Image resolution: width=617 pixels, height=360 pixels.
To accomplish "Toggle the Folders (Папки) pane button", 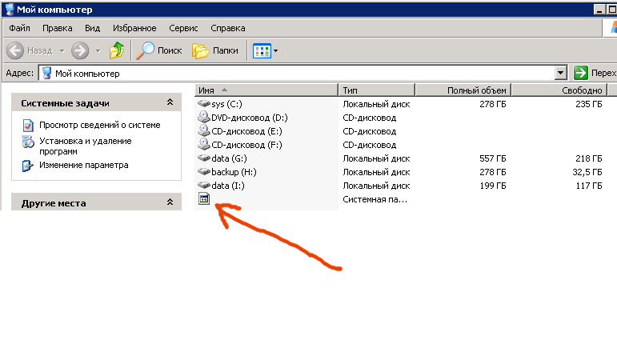I will point(215,50).
